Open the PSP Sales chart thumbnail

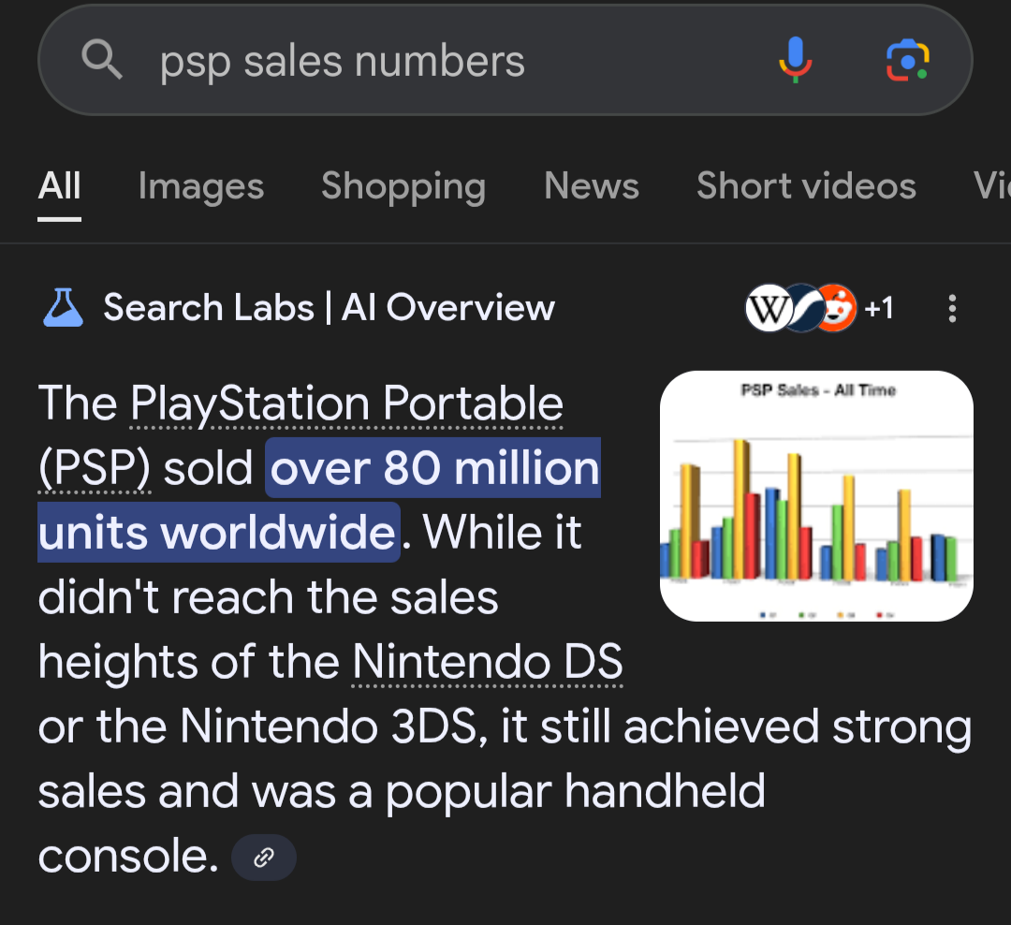click(x=816, y=496)
